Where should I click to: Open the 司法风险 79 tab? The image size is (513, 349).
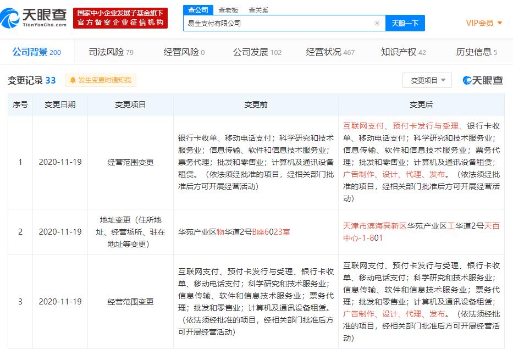click(x=111, y=52)
